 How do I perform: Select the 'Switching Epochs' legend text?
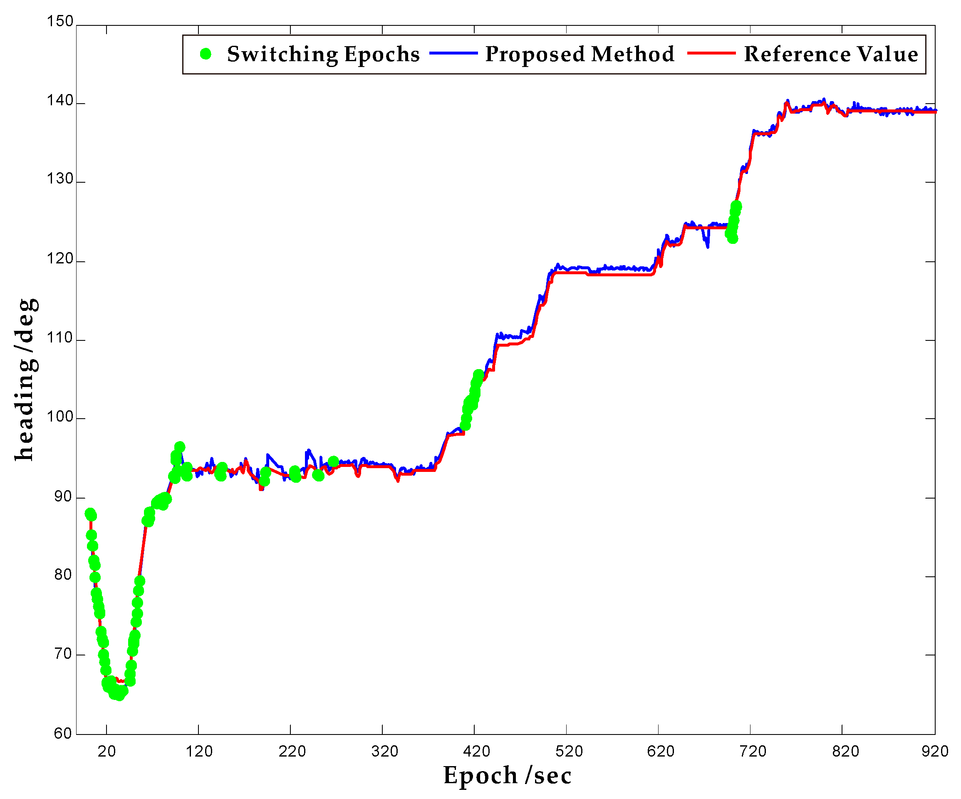pyautogui.click(x=323, y=54)
